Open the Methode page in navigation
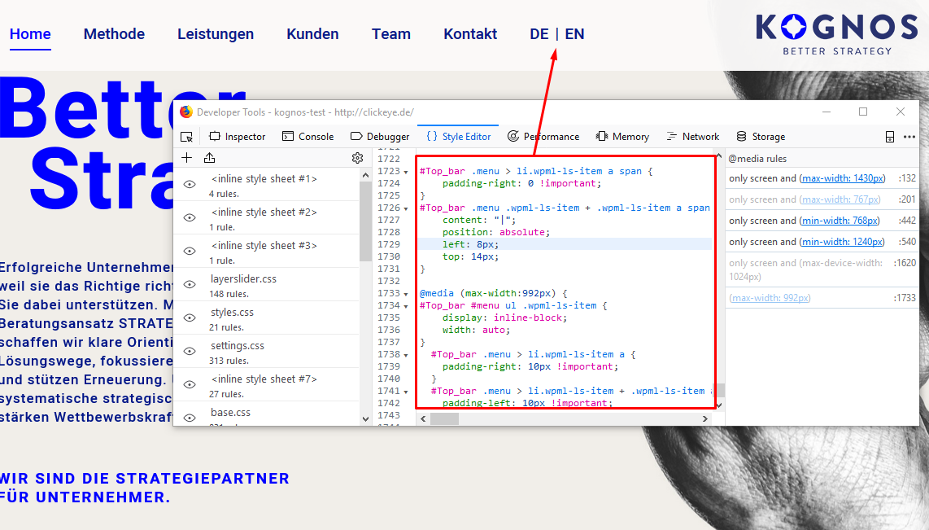The height and width of the screenshot is (530, 929). (x=114, y=34)
